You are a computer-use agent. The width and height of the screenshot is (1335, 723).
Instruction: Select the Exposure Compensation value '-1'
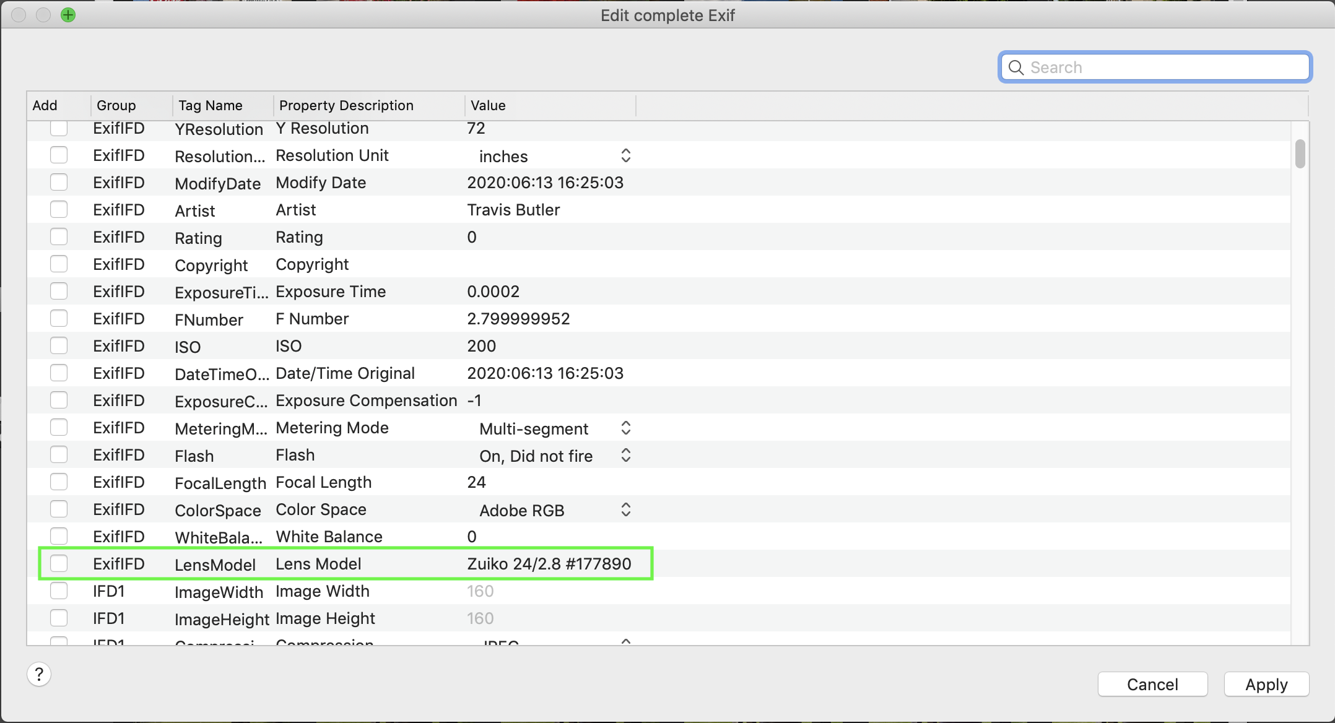tap(474, 400)
